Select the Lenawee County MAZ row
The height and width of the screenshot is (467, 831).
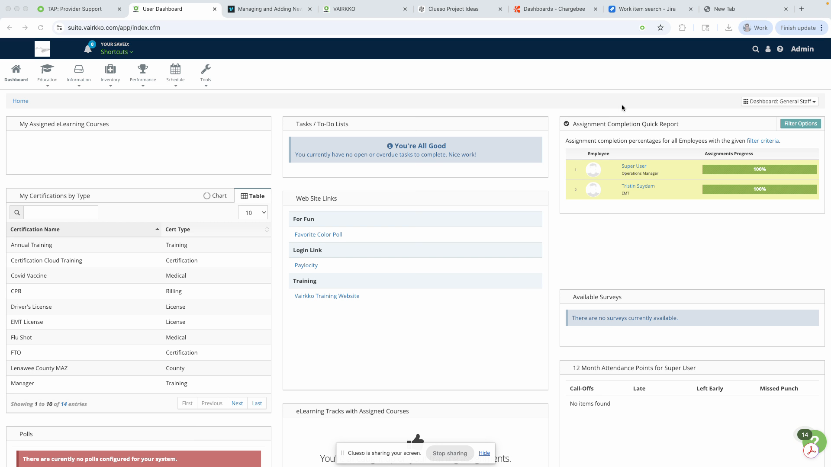click(x=138, y=368)
